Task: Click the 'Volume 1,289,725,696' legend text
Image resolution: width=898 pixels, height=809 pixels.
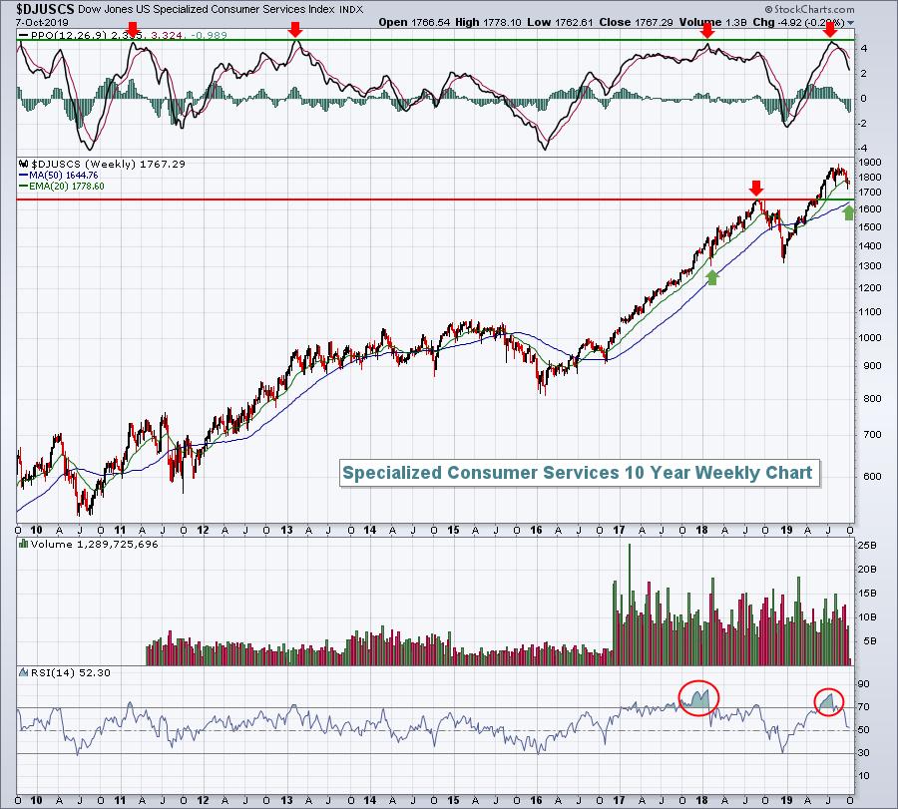Action: [95, 544]
